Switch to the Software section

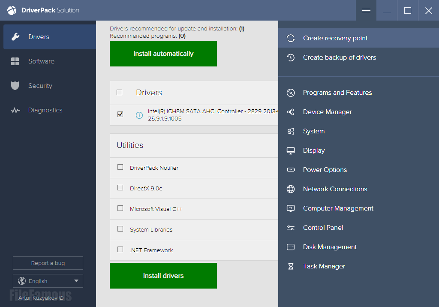pos(48,61)
